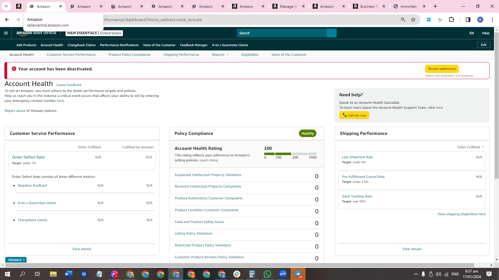Open the Chrome profile avatar R
The height and width of the screenshot is (280, 499).
click(x=480, y=20)
